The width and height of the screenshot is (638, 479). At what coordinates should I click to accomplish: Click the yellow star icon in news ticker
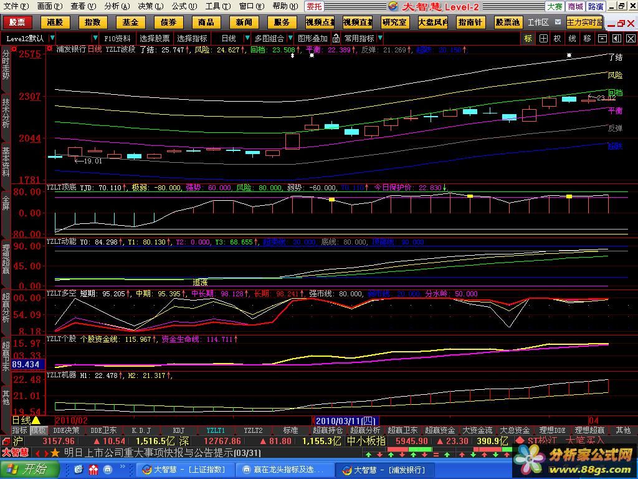click(55, 453)
